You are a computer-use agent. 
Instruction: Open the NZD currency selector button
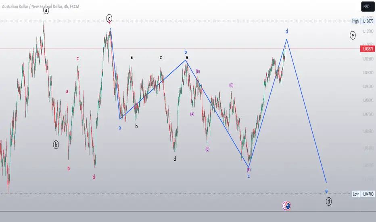[368, 6]
